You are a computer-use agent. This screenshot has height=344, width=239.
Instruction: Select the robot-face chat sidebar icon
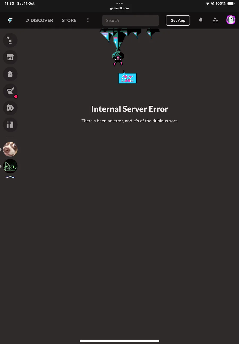click(x=10, y=108)
